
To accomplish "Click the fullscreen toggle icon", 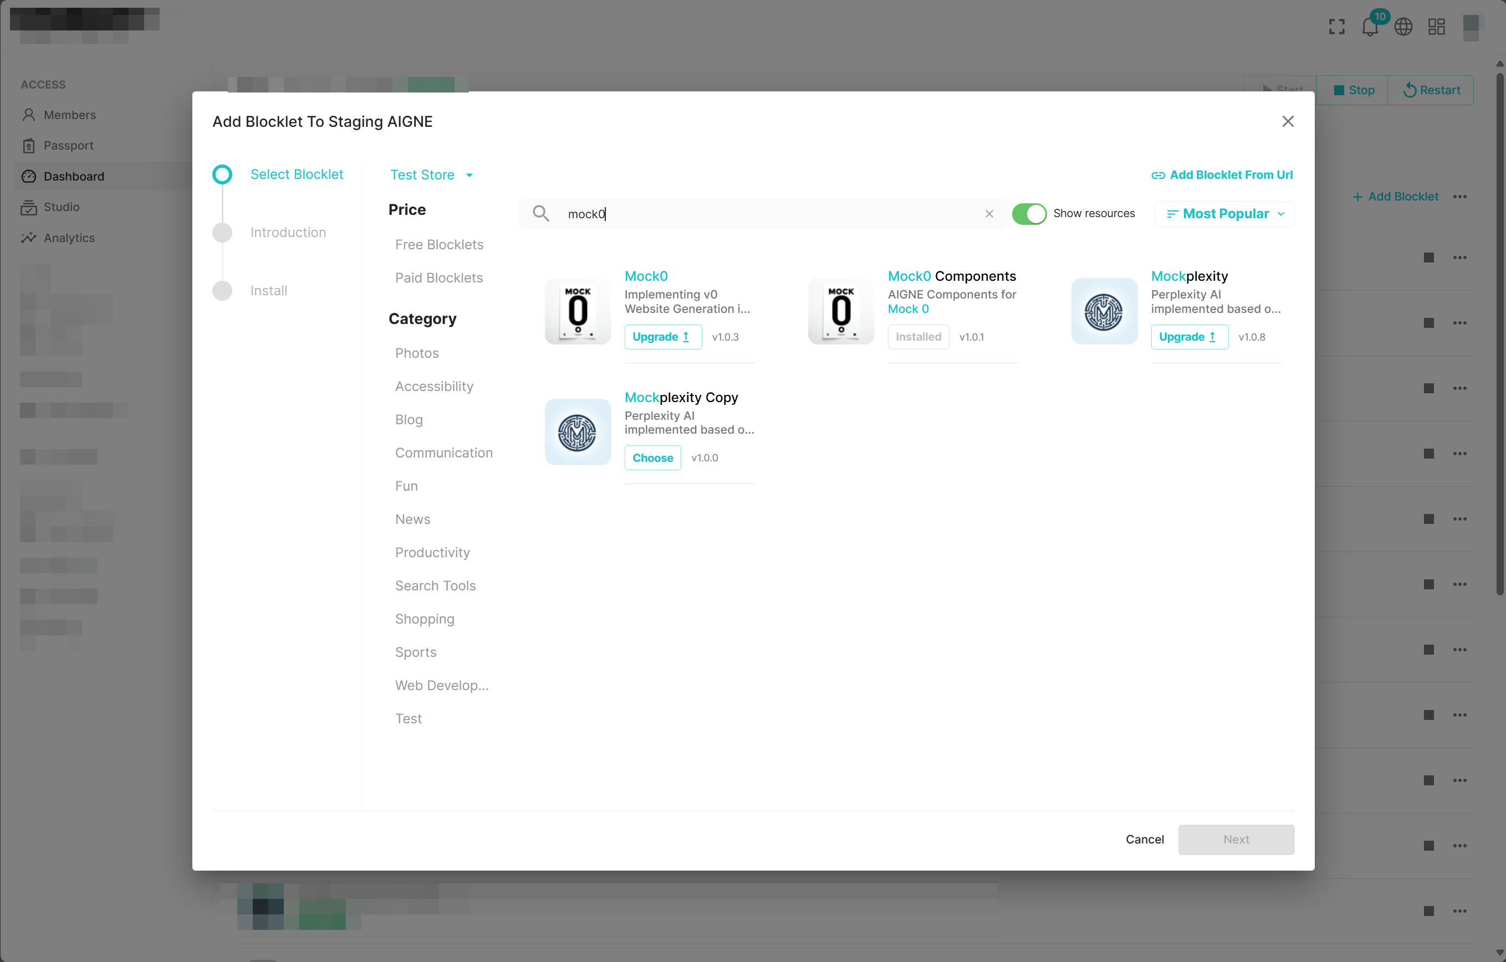I will point(1336,27).
